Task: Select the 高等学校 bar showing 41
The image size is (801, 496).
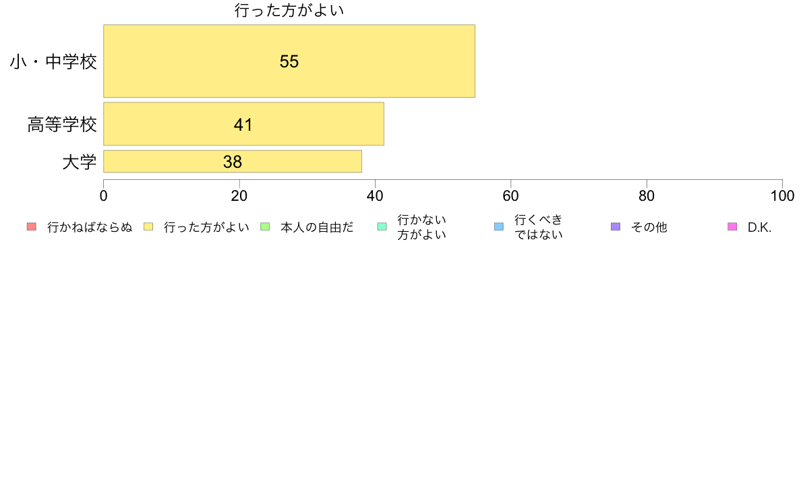Action: [x=243, y=124]
